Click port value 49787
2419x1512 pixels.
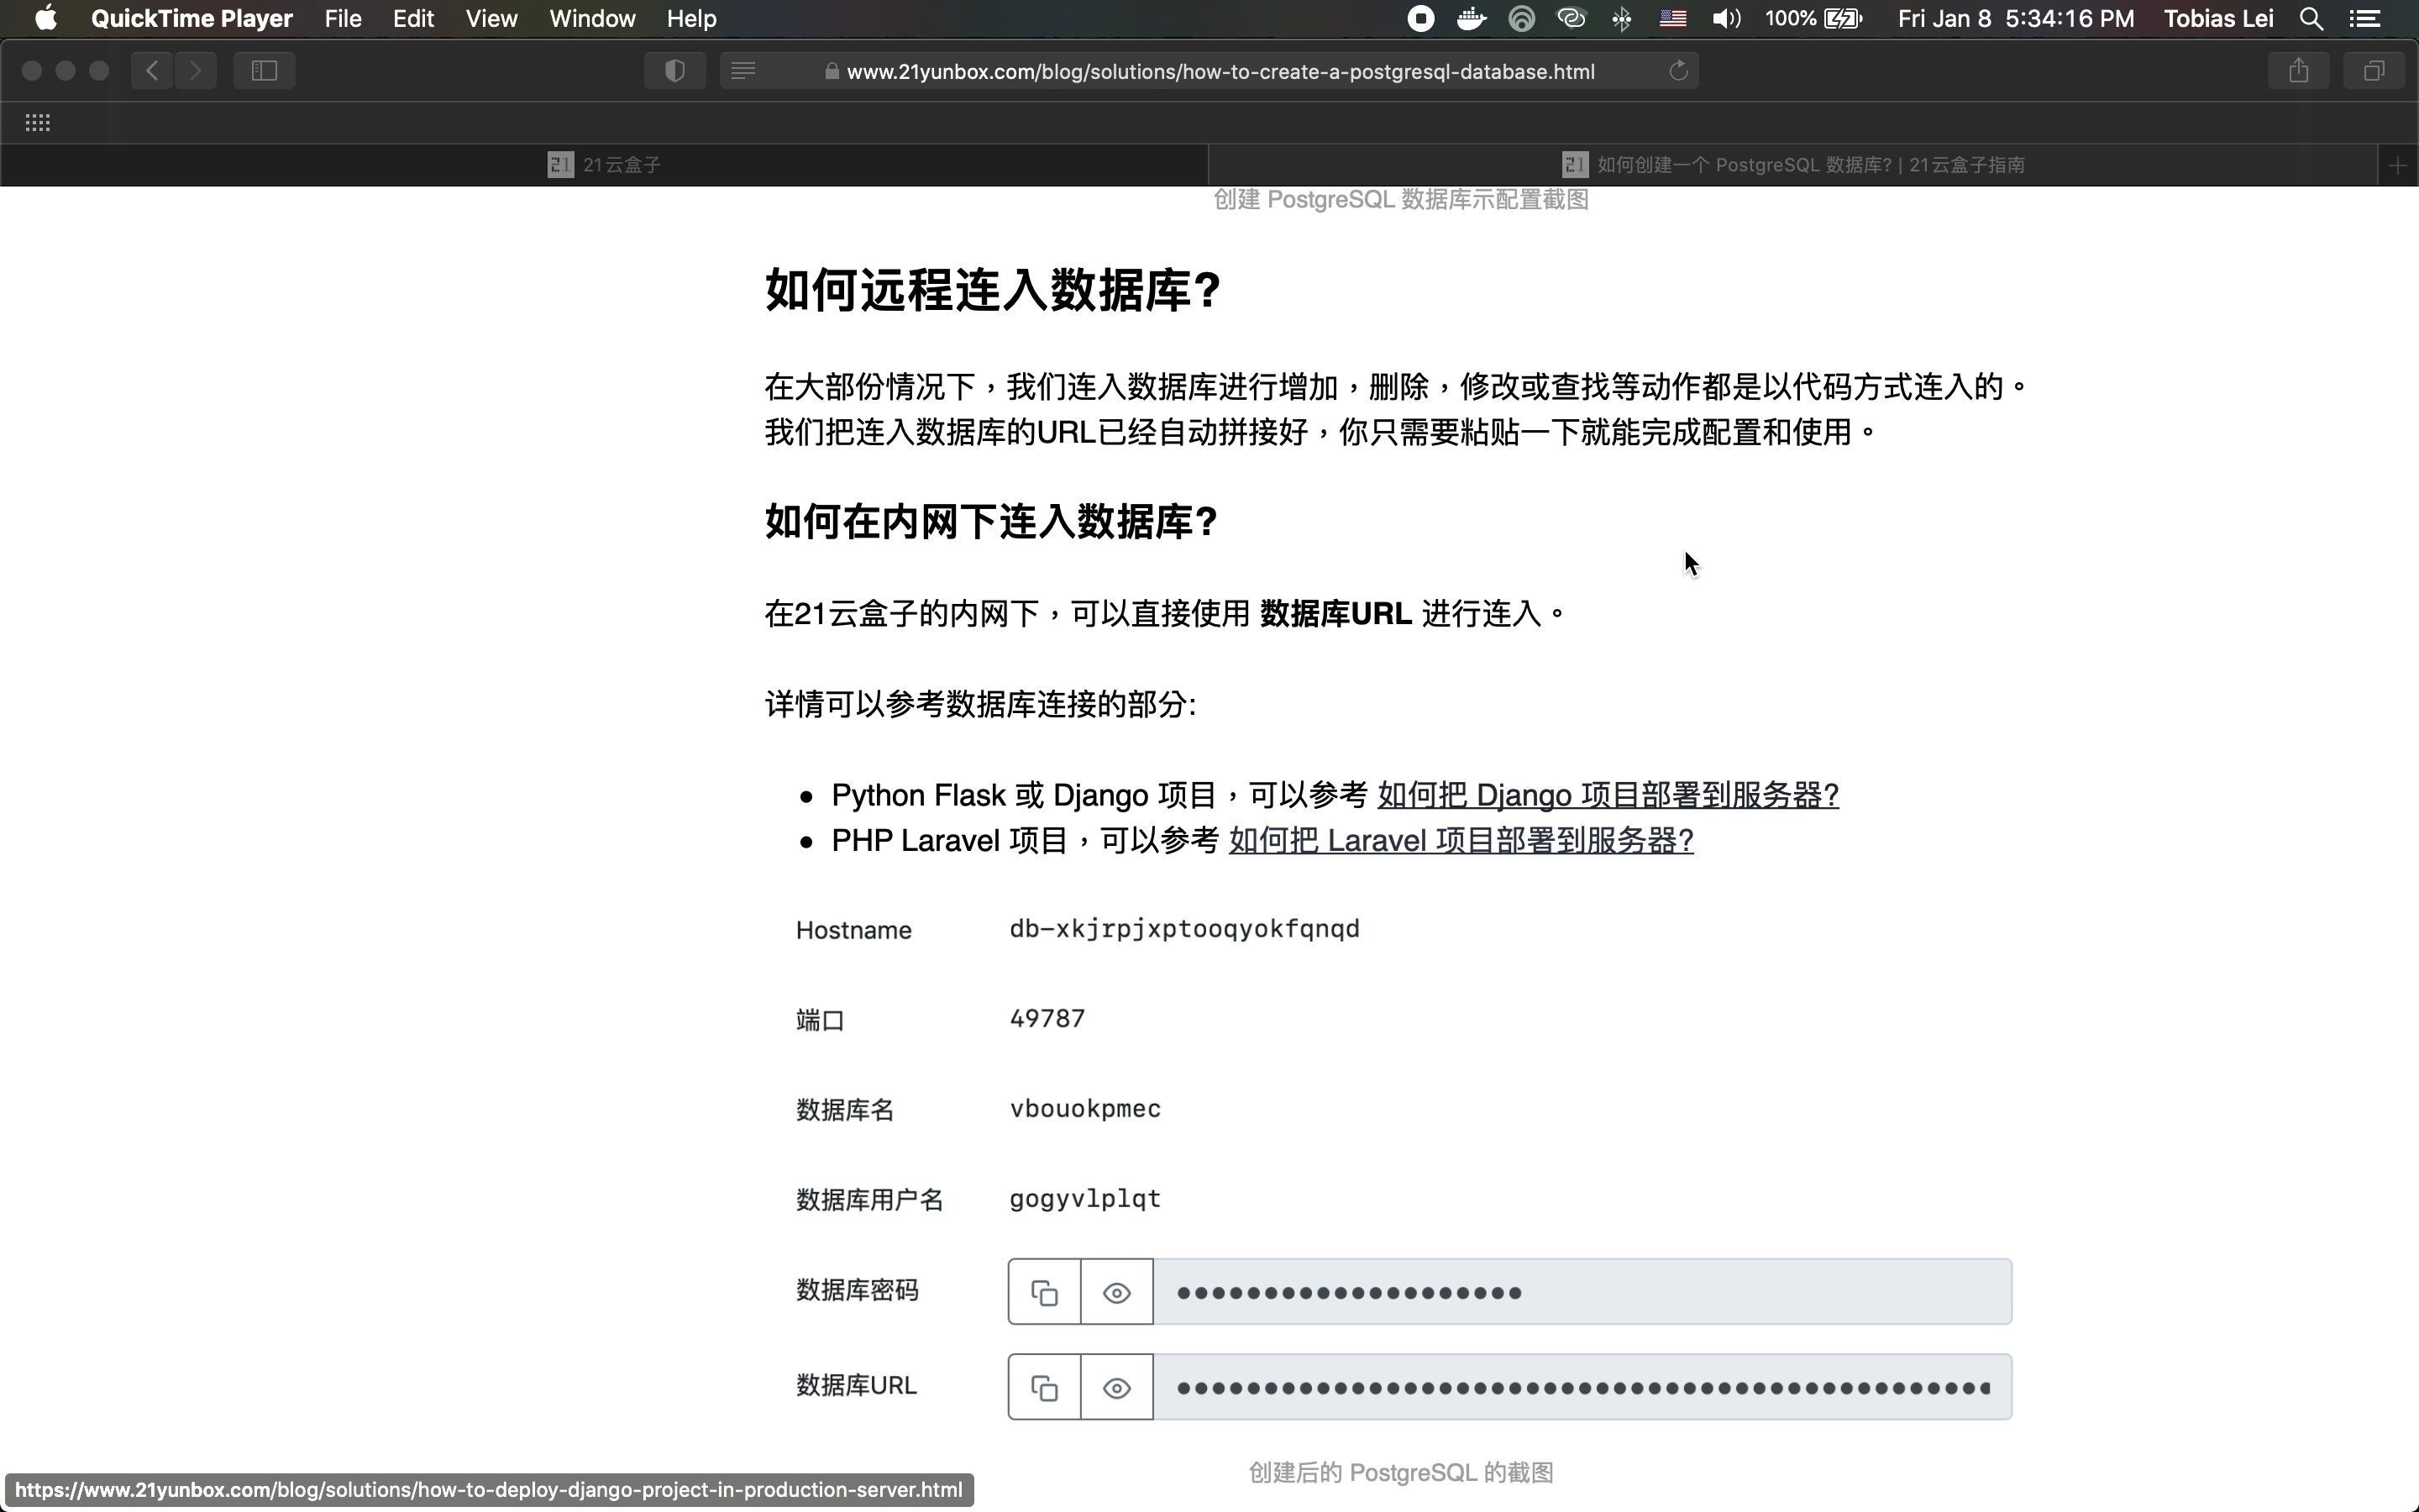pyautogui.click(x=1047, y=1019)
